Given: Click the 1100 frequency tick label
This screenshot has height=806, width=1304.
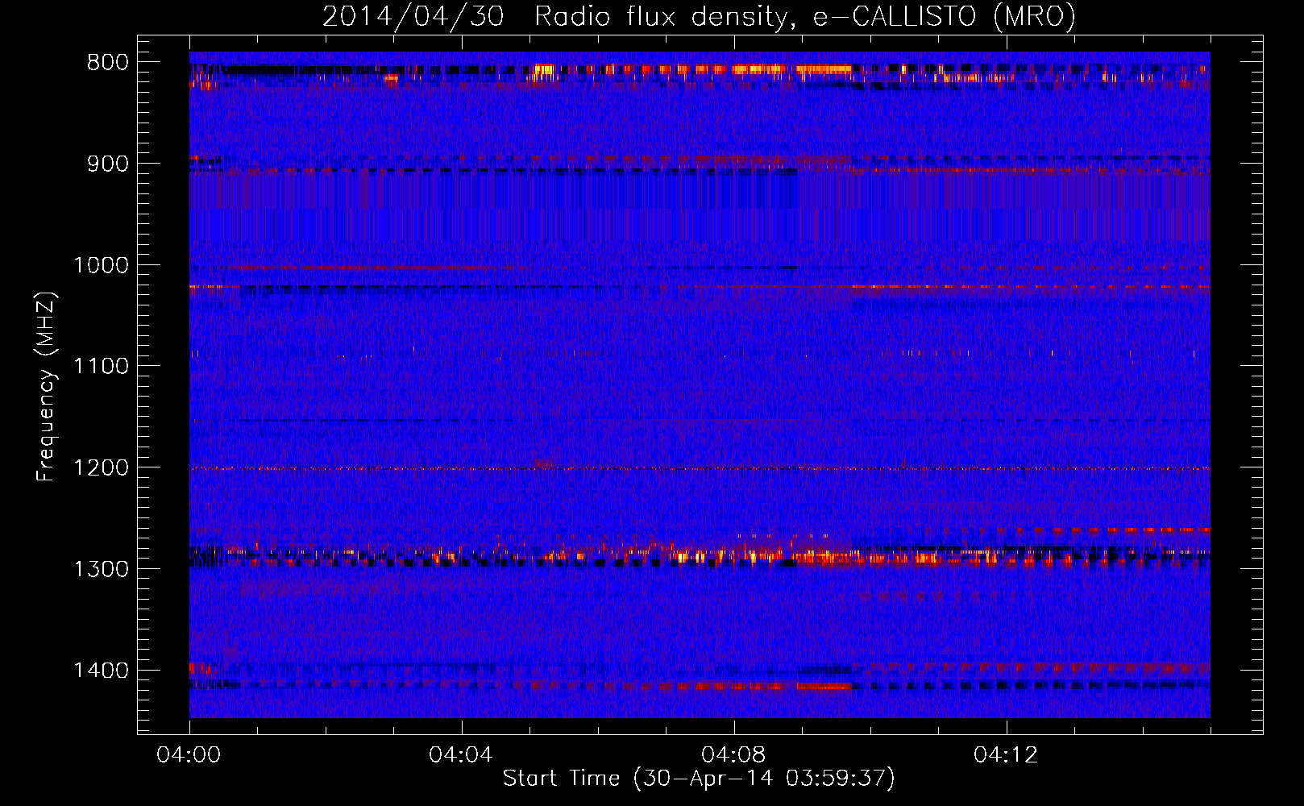Looking at the screenshot, I should tap(101, 367).
